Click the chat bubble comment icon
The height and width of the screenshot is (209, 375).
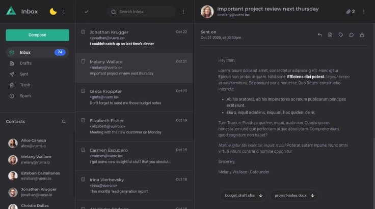tap(352, 35)
